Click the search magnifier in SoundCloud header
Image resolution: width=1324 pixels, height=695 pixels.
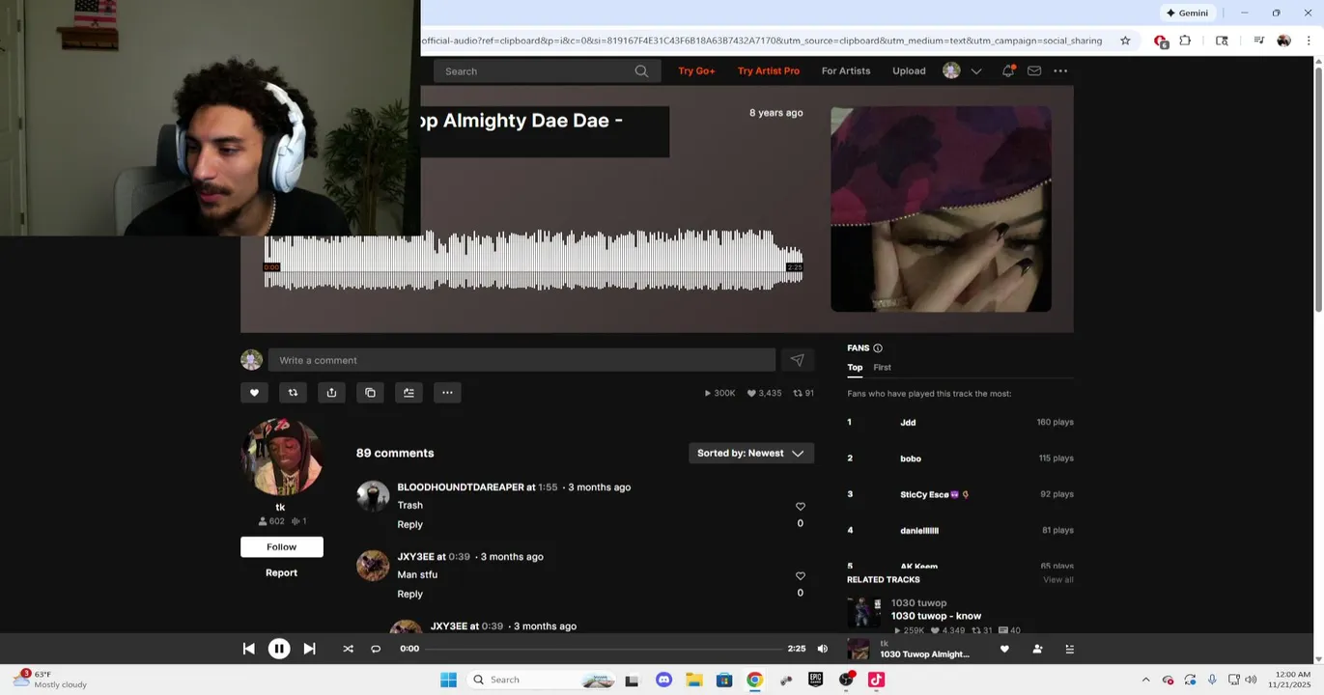click(x=641, y=71)
